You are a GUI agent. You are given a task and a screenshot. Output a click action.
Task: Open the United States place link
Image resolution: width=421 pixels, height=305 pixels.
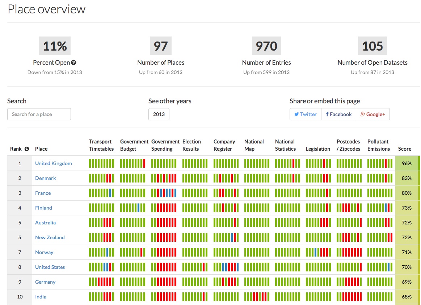click(50, 267)
